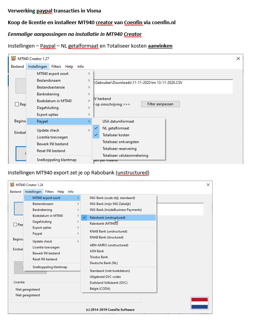This screenshot has width=253, height=325.
Task: Open the Bestand menu in the 1.27 window
Action: tap(18, 67)
